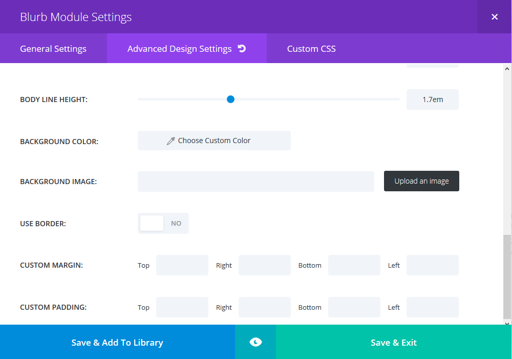The width and height of the screenshot is (512, 359).
Task: Click the Custom Margin Right field
Action: tap(265, 265)
